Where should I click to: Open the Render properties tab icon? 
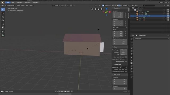click(132, 43)
